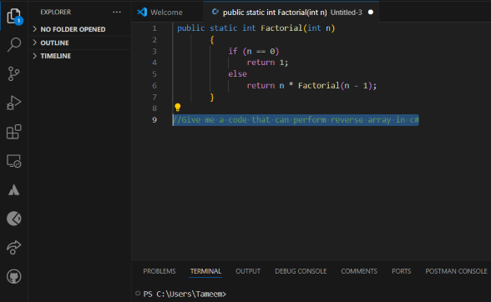Open the Search view in activity bar

(13, 45)
